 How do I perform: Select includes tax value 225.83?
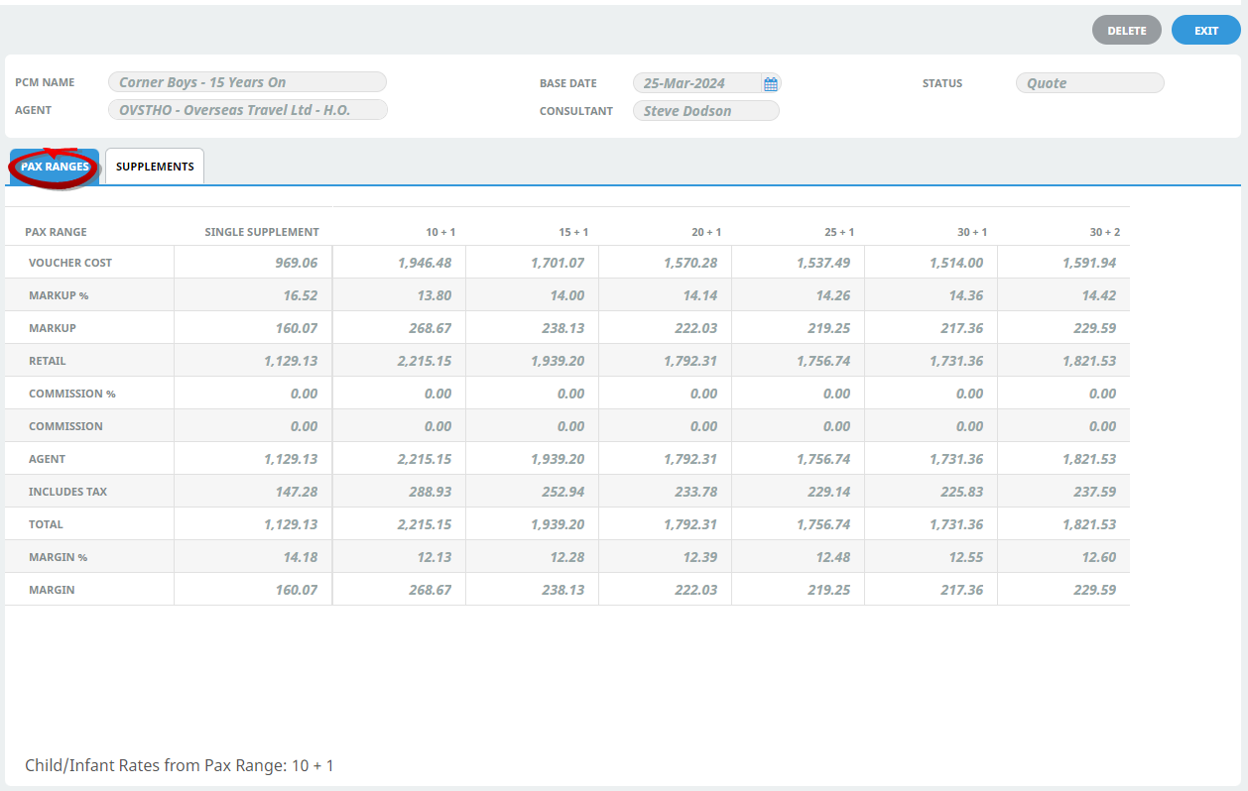click(961, 492)
